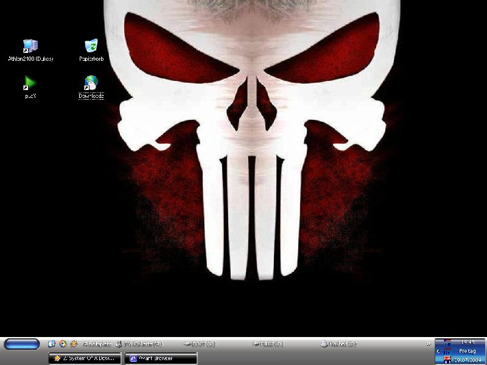Open the Papierkorb recycle bin icon
The image size is (487, 365).
coord(91,50)
